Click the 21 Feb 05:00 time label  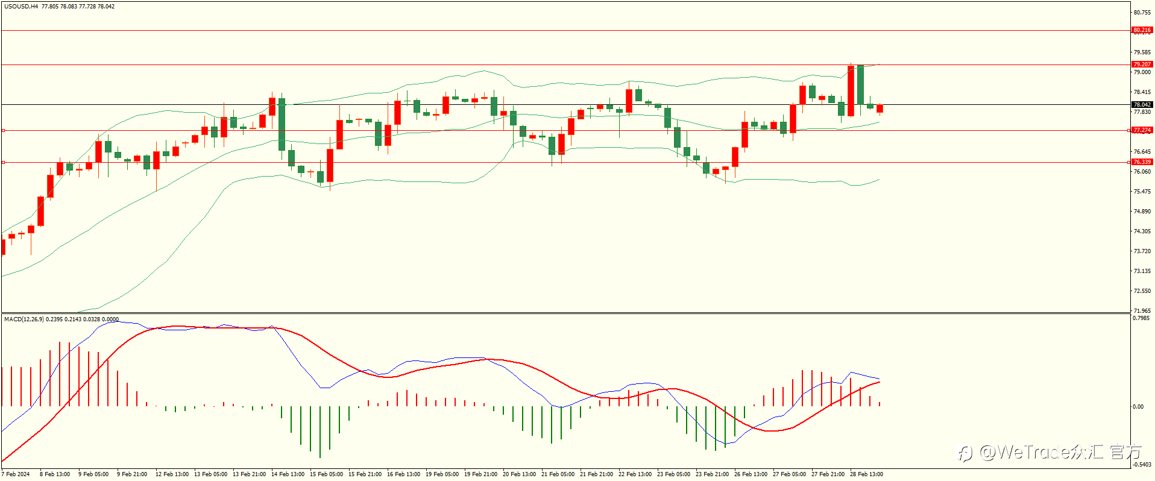pos(558,474)
